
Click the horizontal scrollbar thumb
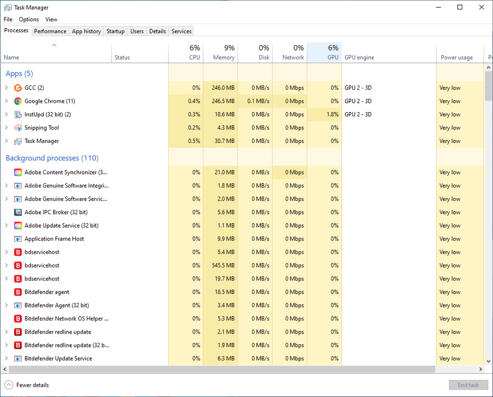222,369
